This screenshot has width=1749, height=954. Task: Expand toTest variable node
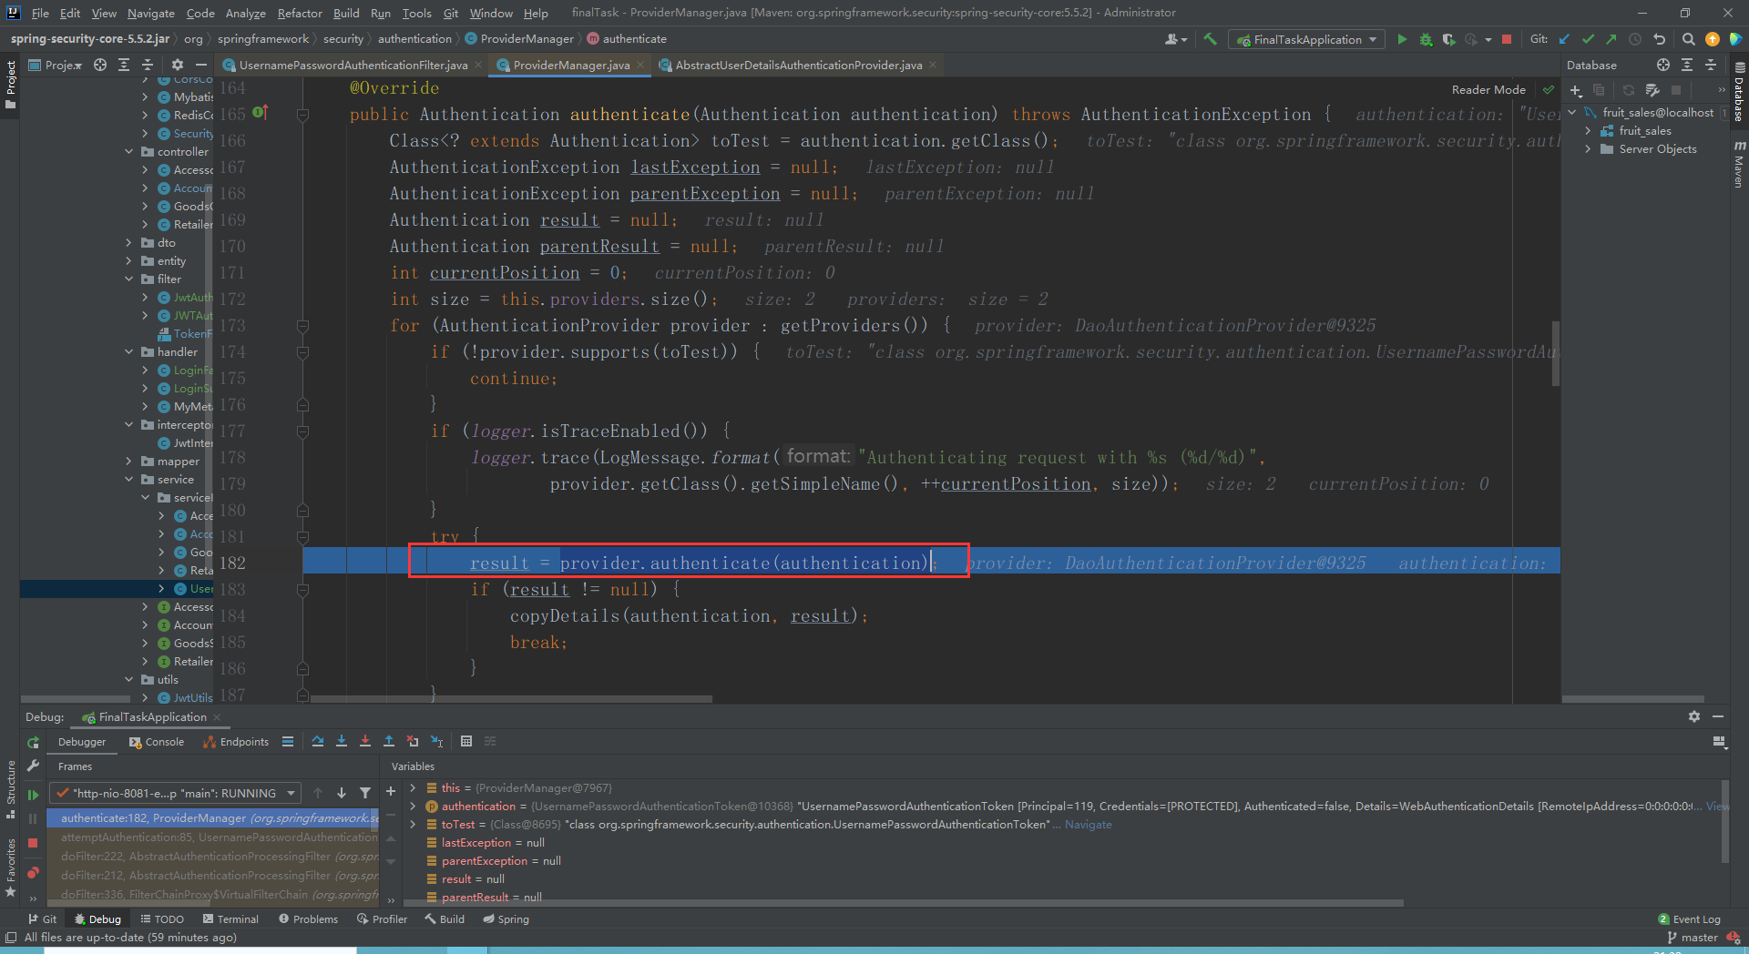pos(413,824)
